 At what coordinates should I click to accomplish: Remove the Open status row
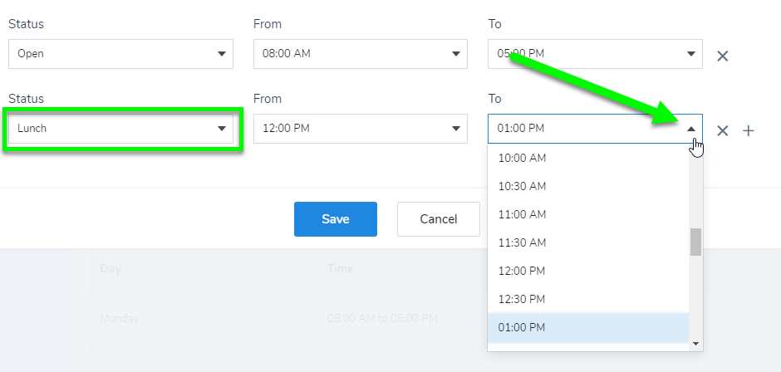(722, 56)
